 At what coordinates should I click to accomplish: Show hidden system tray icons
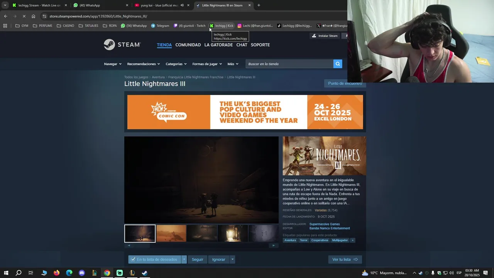(x=414, y=273)
